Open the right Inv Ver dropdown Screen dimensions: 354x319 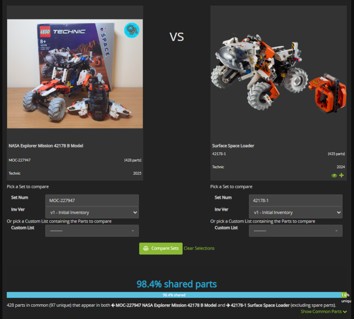[x=295, y=213]
